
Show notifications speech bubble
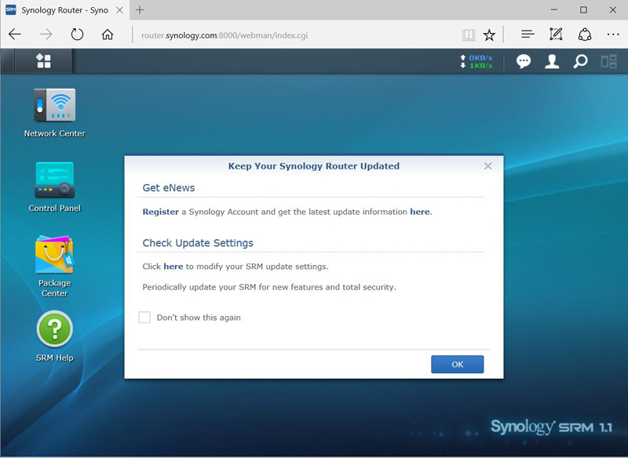click(x=524, y=61)
